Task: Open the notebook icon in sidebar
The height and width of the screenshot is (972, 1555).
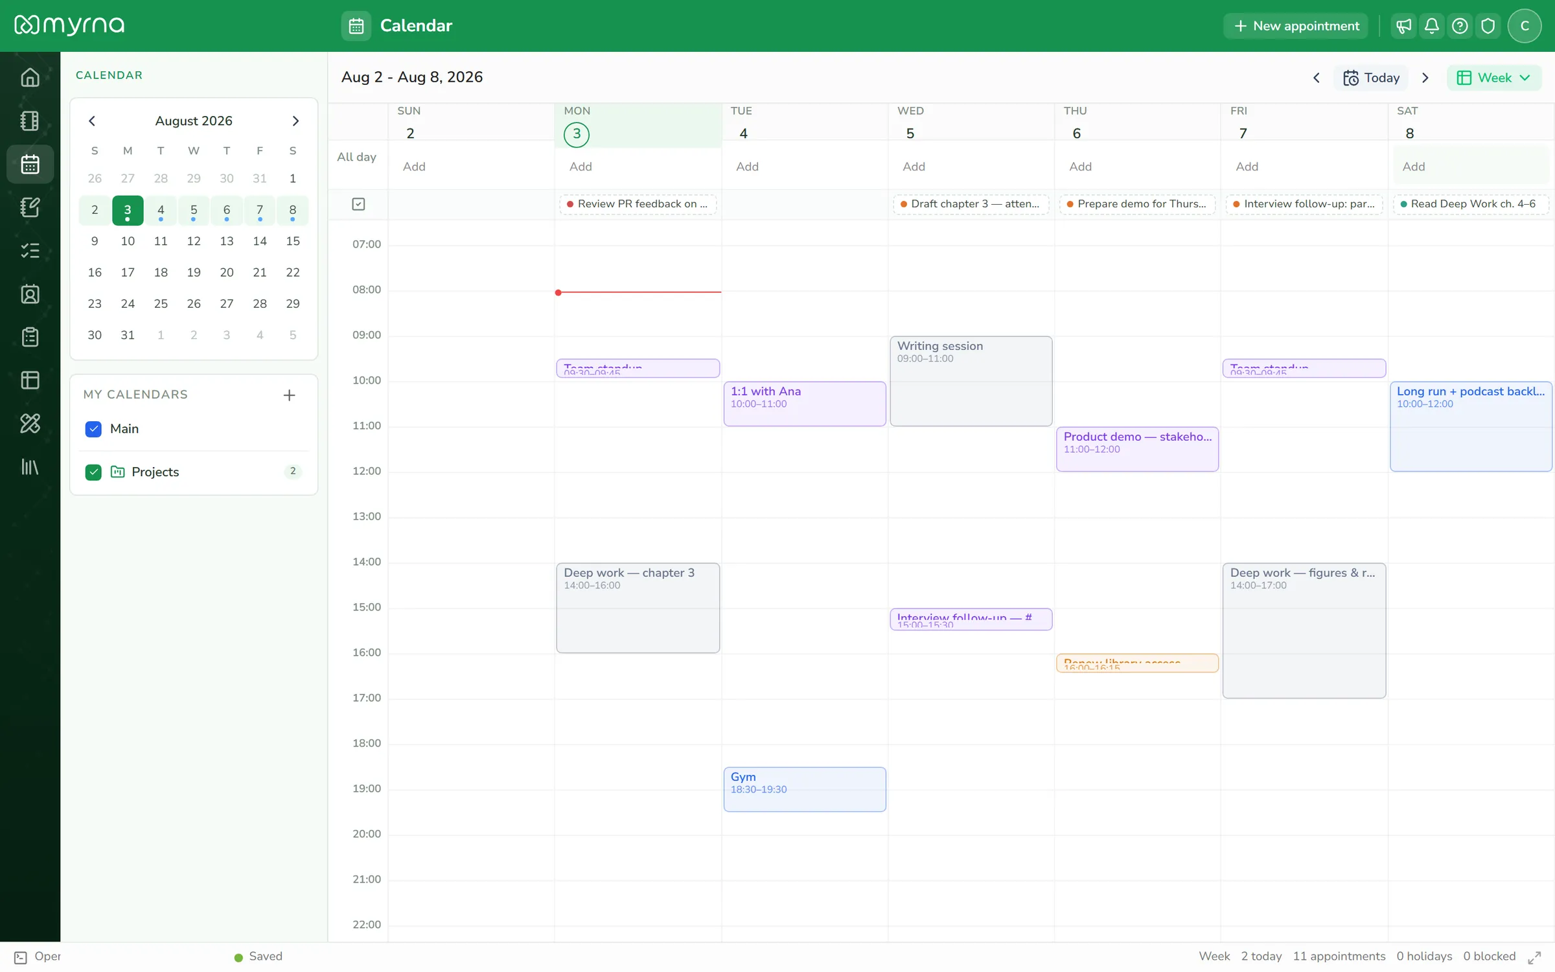Action: (x=30, y=121)
